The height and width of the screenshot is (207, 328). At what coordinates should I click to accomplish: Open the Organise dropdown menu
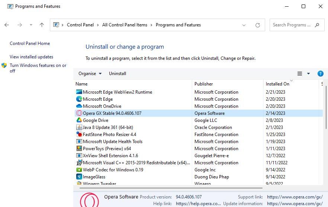coord(90,74)
